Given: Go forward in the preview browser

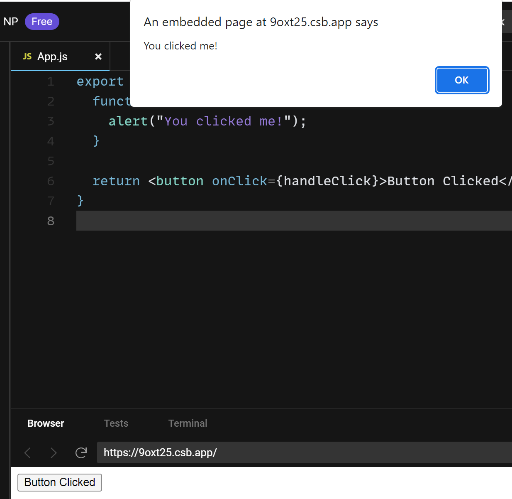Looking at the screenshot, I should pos(54,452).
